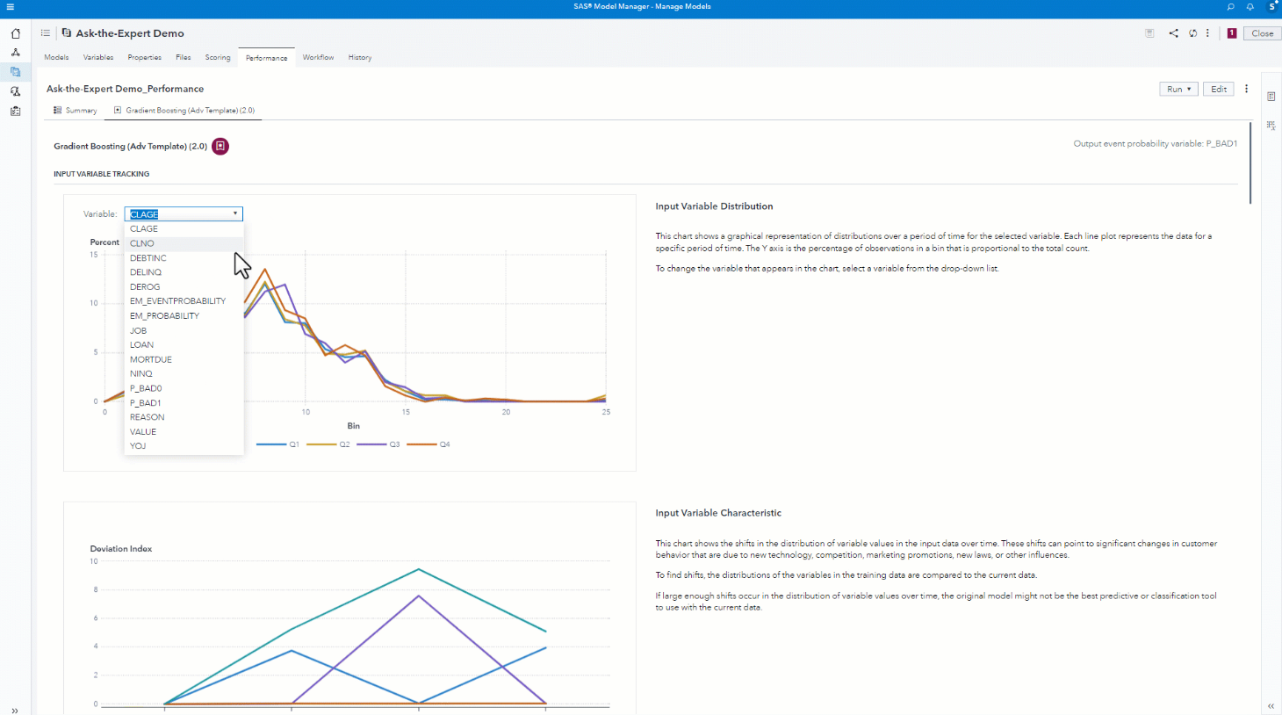
Task: Open the main hamburger menu
Action: [x=11, y=7]
